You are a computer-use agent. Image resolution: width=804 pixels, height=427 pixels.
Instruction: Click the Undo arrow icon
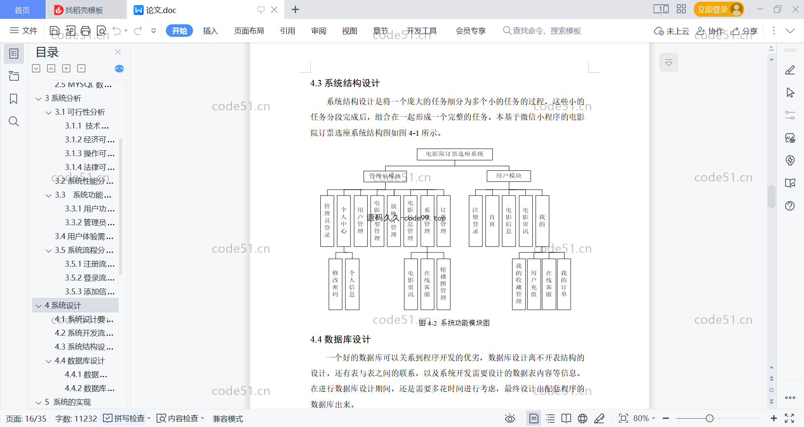pos(117,31)
